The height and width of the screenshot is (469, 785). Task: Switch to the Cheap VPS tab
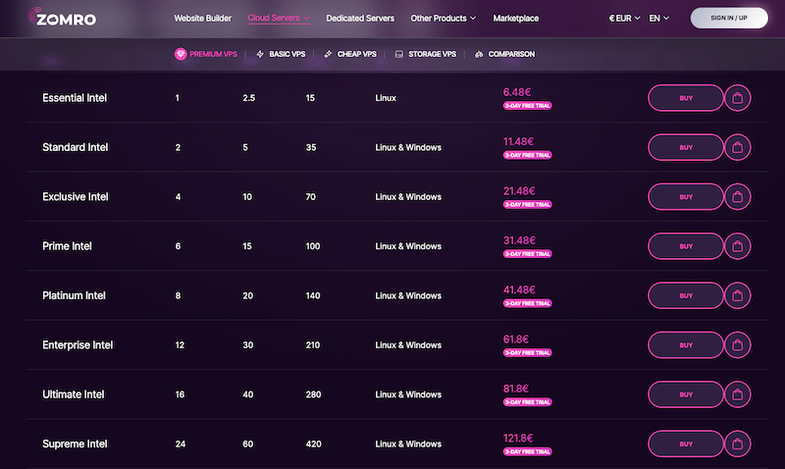(350, 54)
